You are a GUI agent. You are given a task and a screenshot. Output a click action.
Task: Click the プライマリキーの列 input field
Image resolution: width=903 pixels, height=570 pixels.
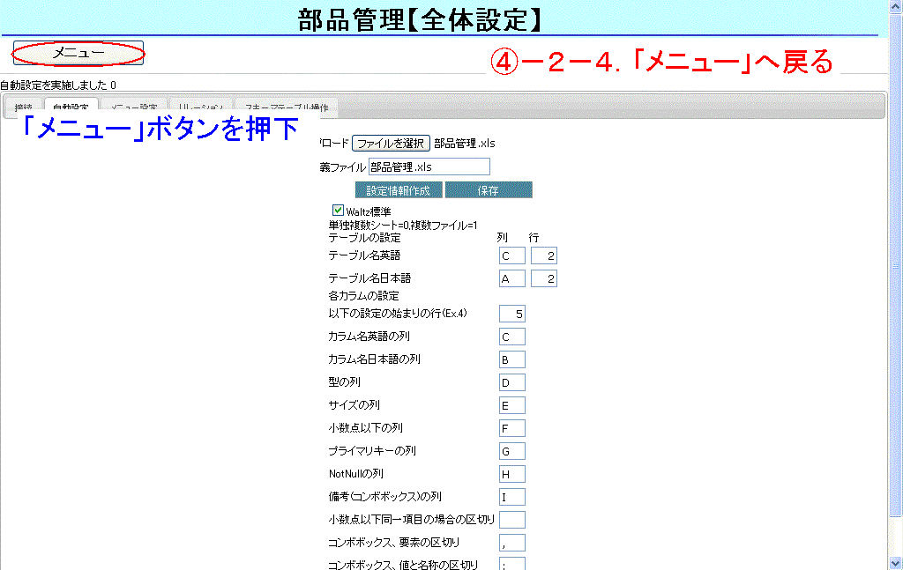coord(511,451)
